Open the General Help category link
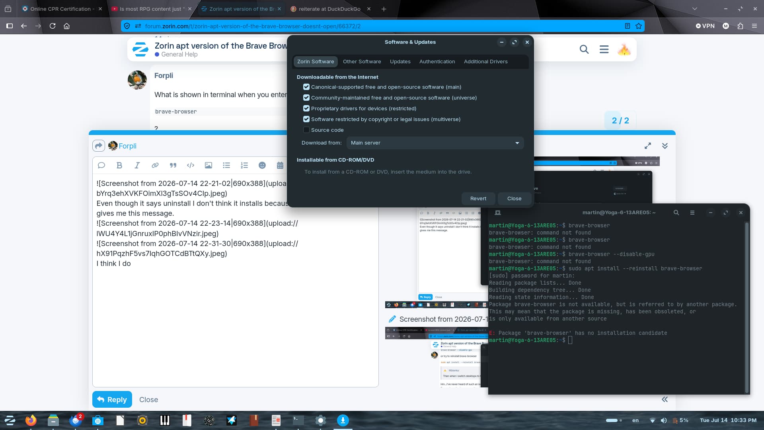 click(179, 55)
